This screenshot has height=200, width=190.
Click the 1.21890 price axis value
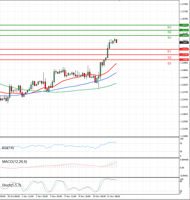184,136
